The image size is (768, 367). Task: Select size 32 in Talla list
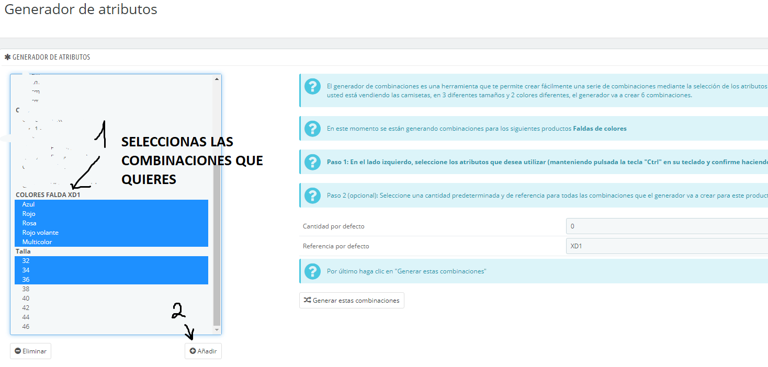(111, 261)
